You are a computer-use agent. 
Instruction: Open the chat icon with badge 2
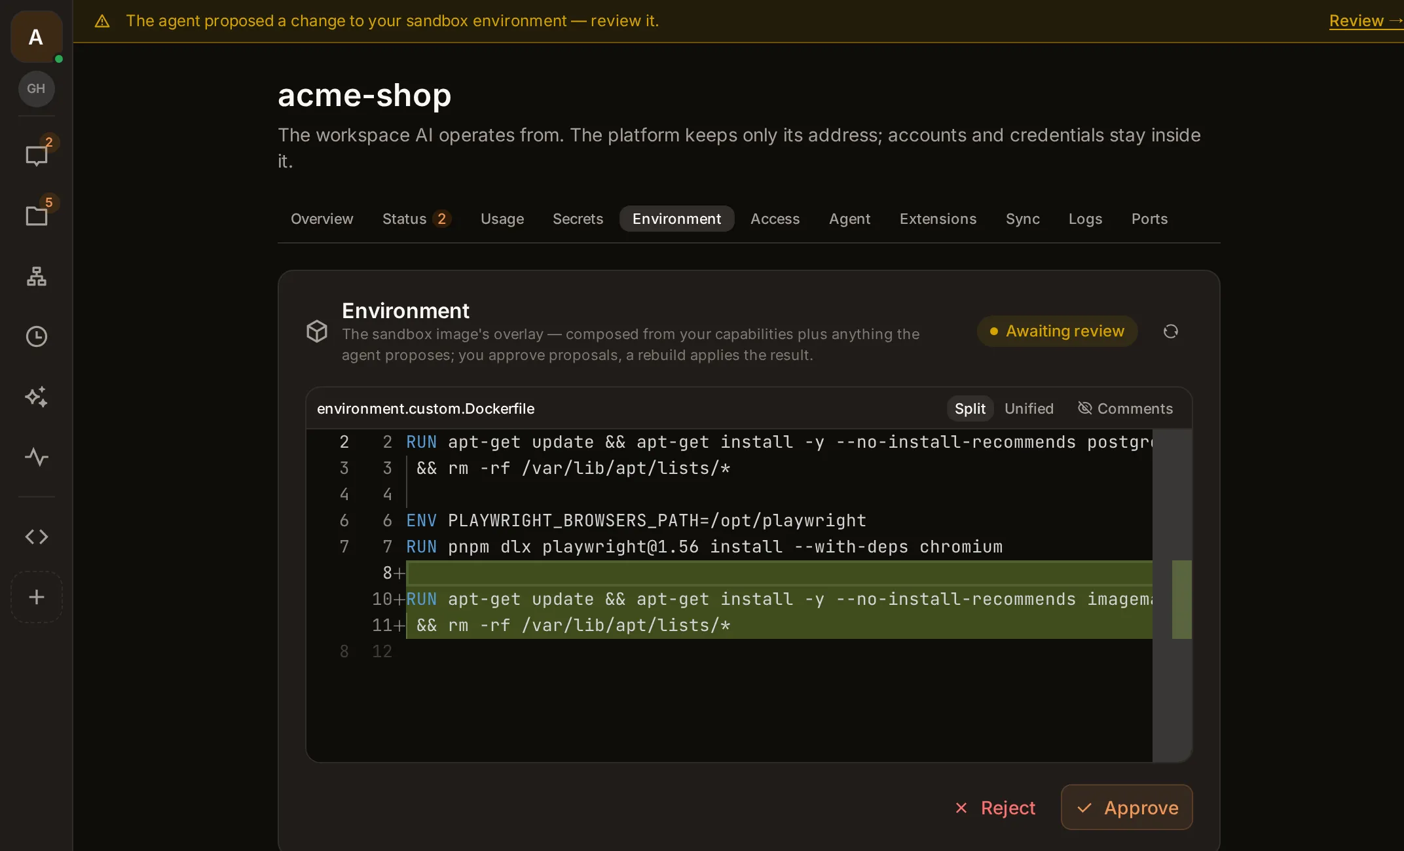[37, 155]
